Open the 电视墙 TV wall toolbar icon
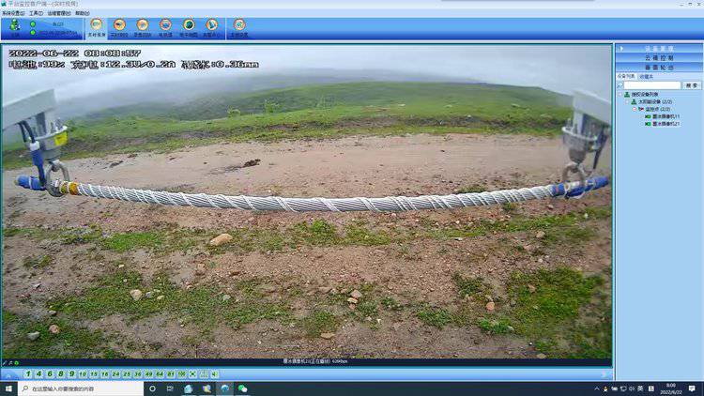The image size is (704, 396). [165, 26]
